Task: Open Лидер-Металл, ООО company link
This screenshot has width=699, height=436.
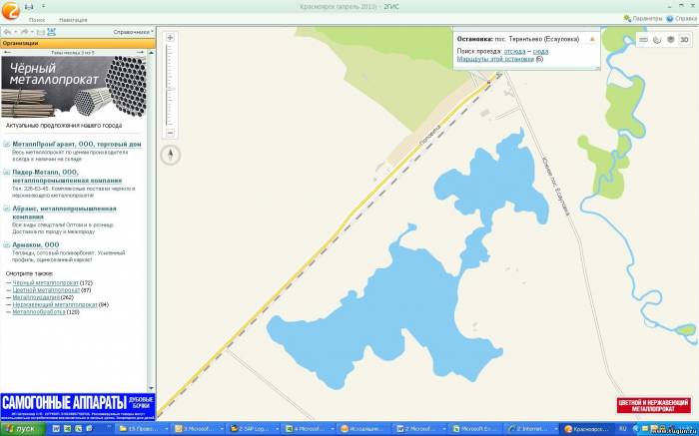Action: (67, 177)
